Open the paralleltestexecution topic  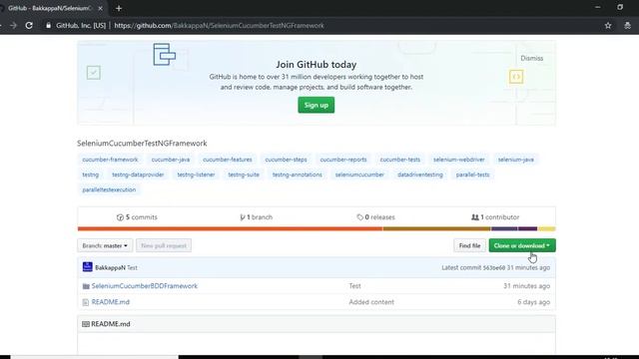pos(109,189)
